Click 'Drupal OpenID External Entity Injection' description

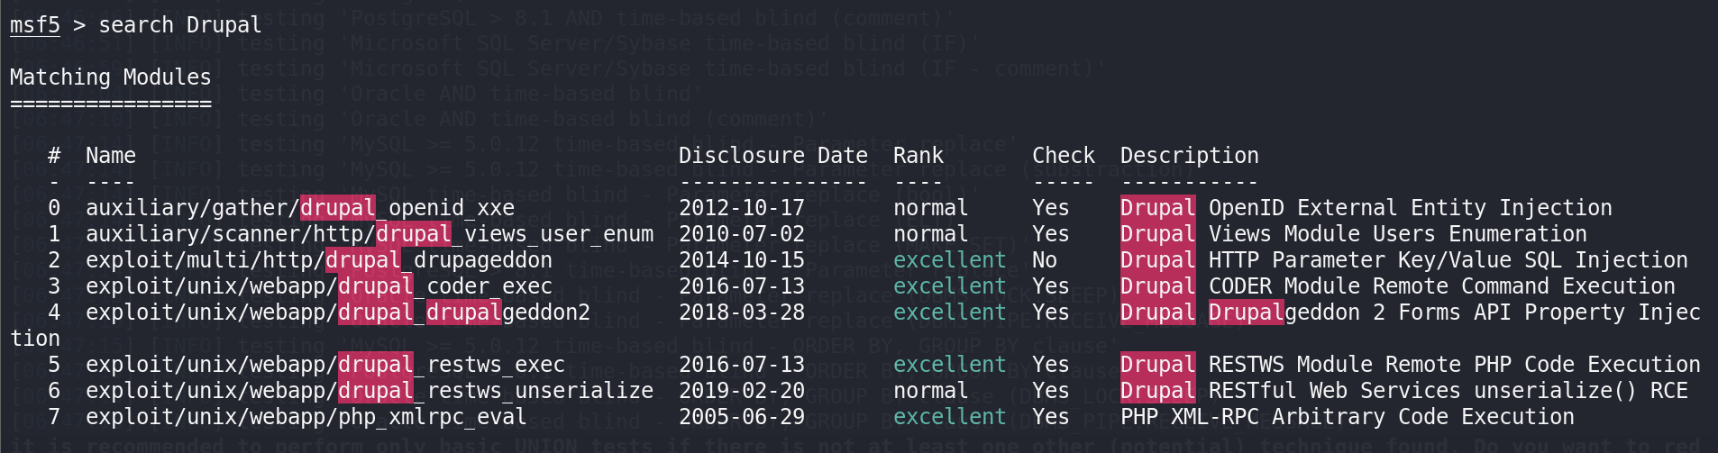click(1366, 208)
